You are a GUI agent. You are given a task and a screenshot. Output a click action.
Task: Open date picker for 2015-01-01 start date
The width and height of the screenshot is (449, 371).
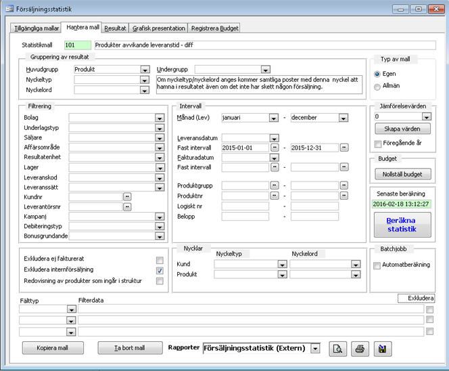click(x=274, y=148)
